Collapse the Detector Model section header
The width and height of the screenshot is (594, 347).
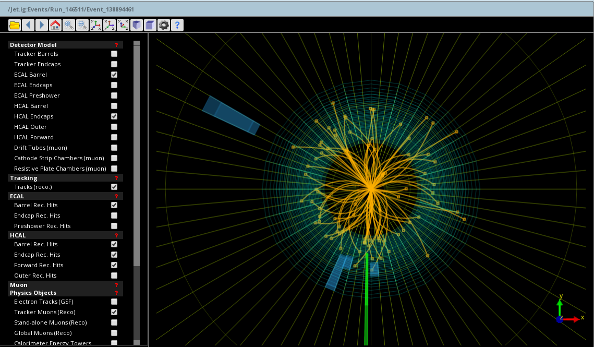pyautogui.click(x=65, y=45)
